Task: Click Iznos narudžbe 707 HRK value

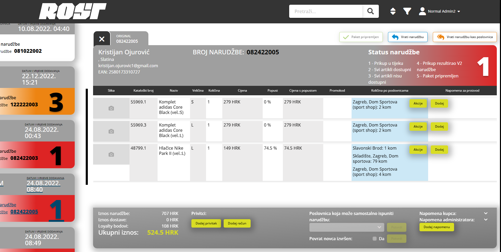Action: [x=170, y=213]
